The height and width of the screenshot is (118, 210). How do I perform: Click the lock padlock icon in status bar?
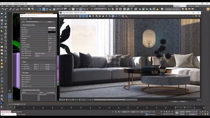click(116, 112)
